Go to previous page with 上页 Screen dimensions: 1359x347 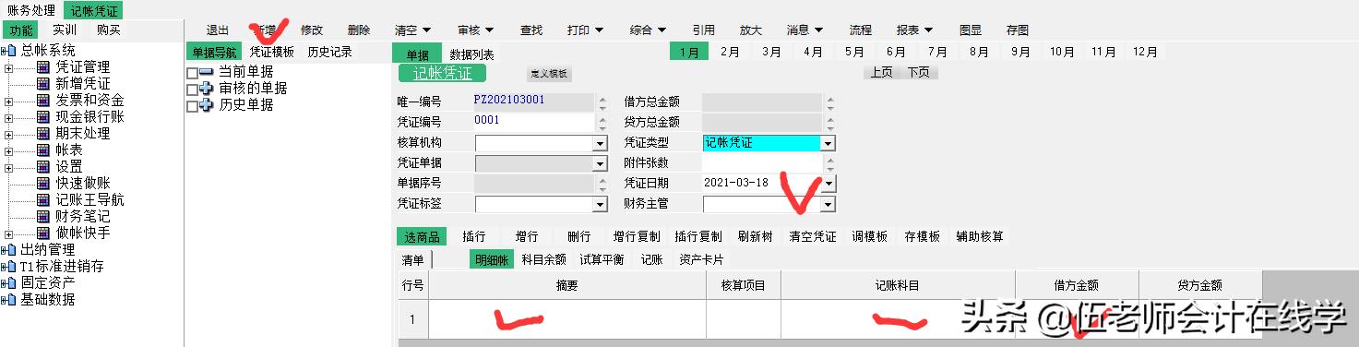(x=881, y=72)
